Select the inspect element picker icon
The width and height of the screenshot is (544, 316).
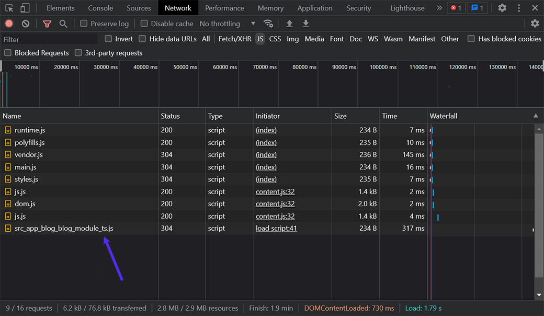coord(9,8)
